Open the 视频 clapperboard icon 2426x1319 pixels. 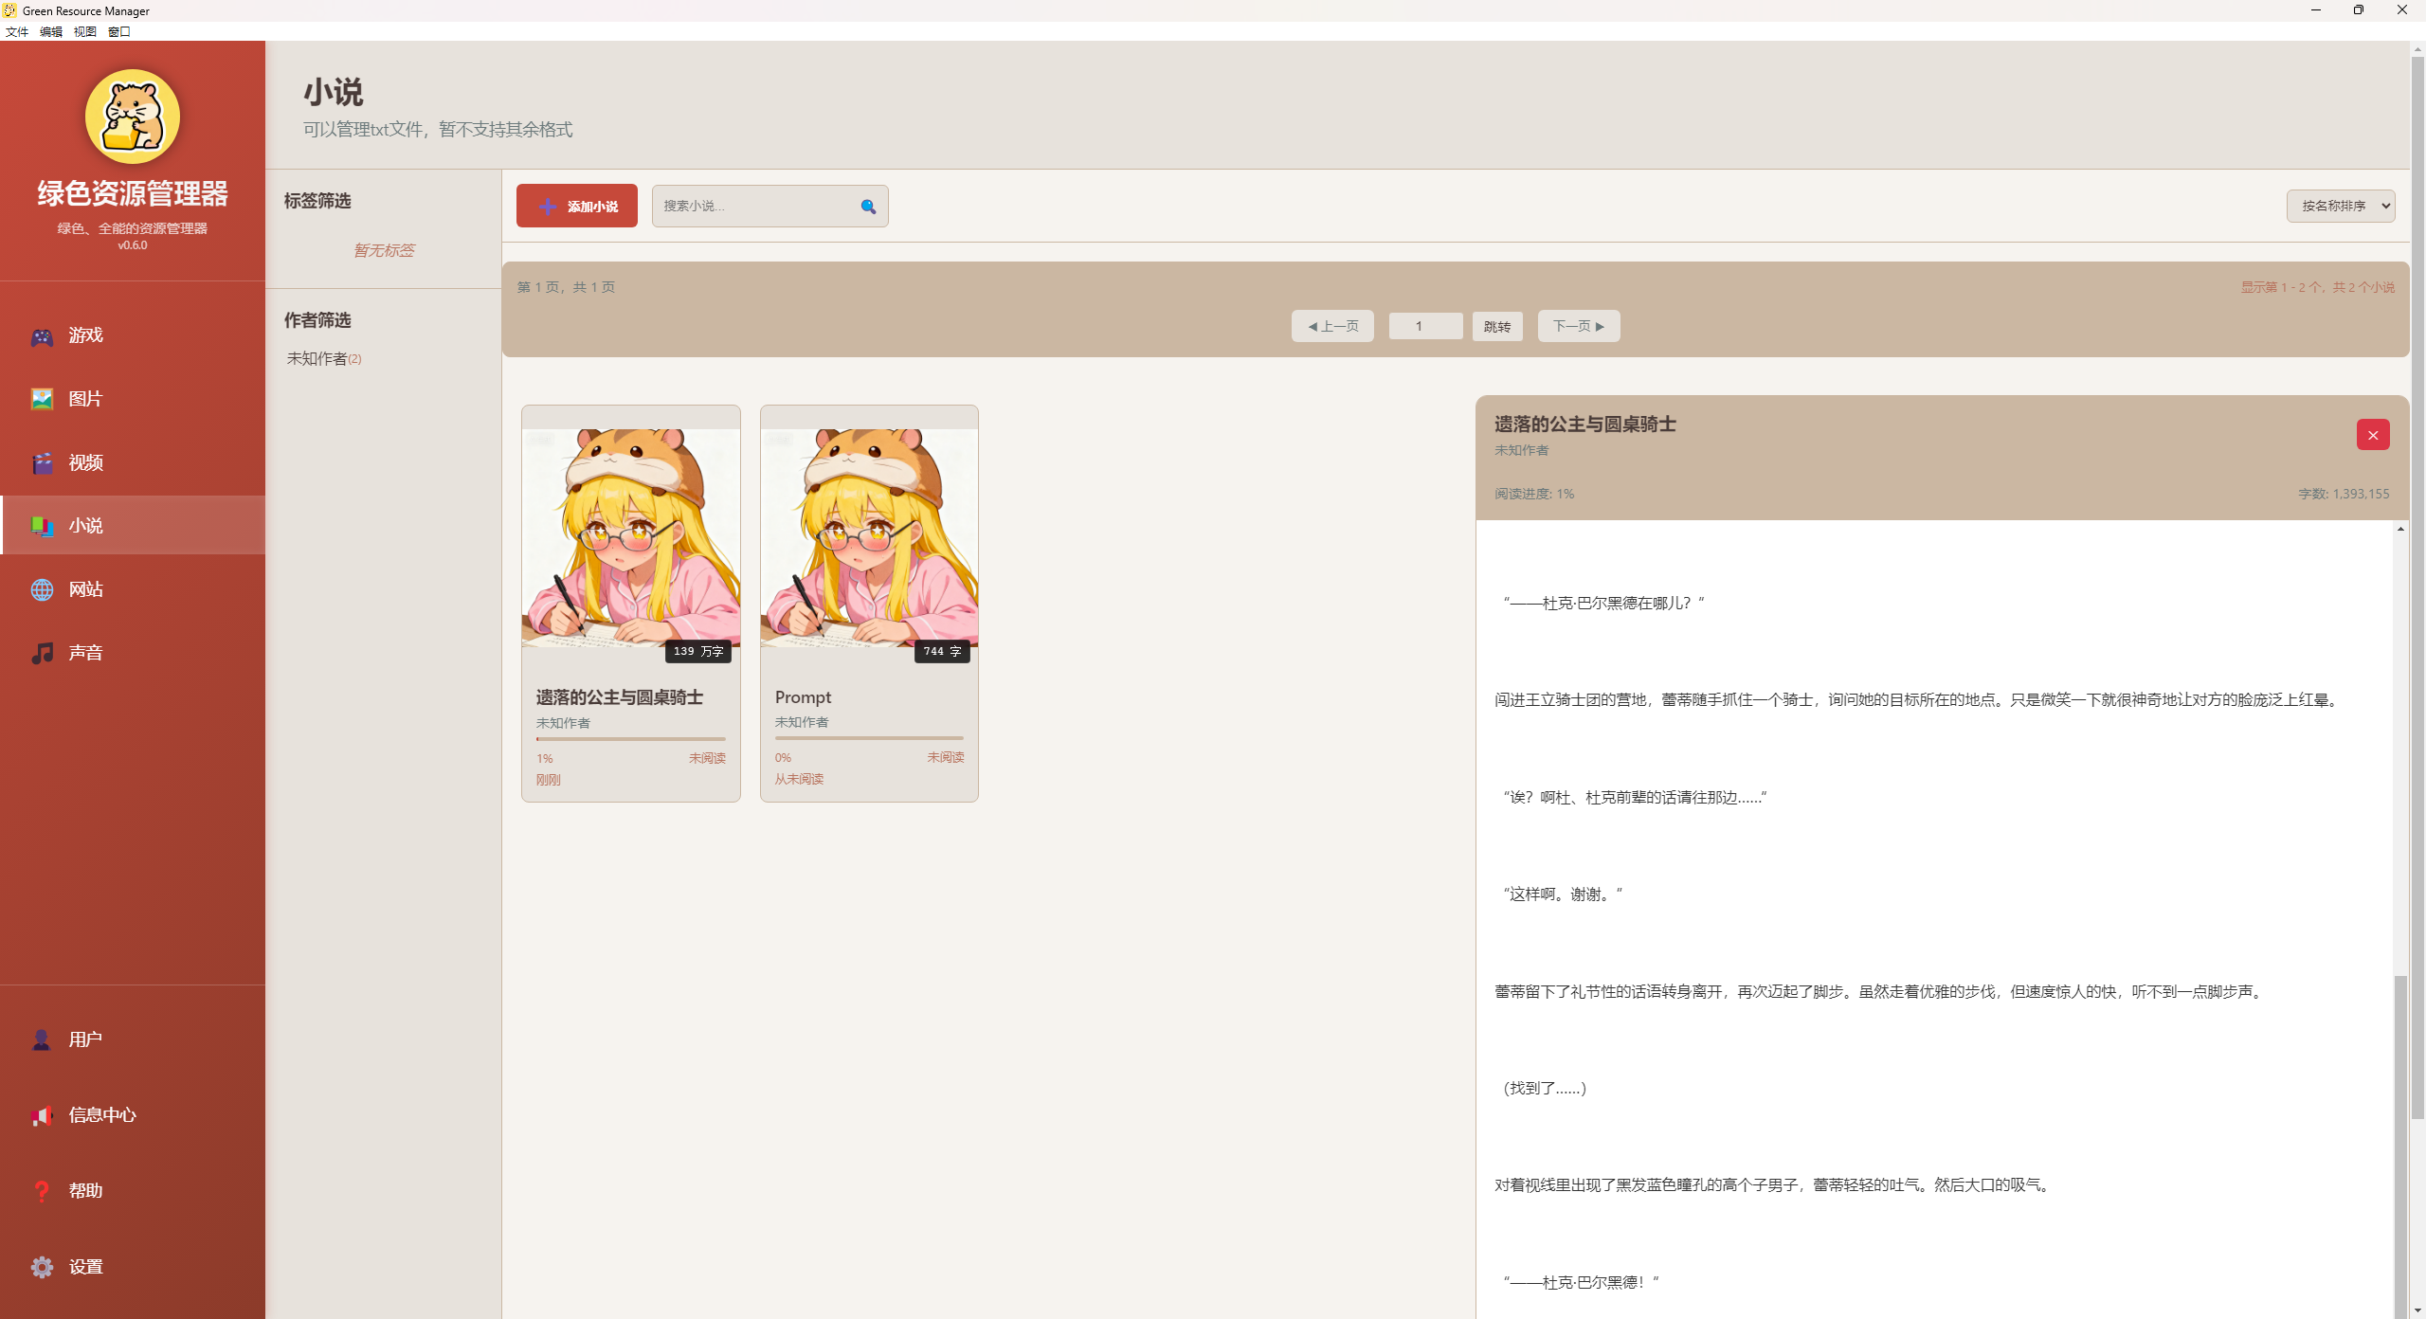42,462
